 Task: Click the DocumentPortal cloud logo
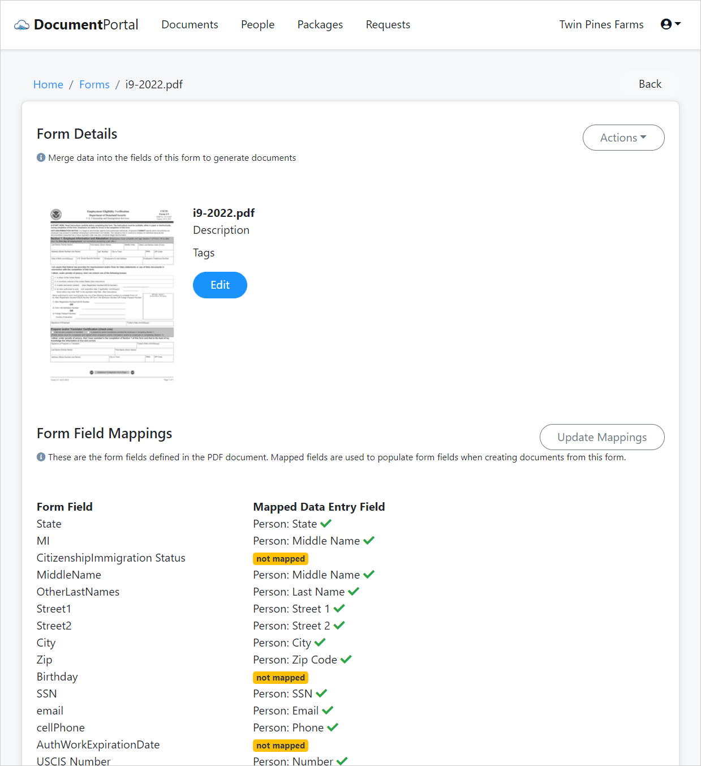(21, 24)
